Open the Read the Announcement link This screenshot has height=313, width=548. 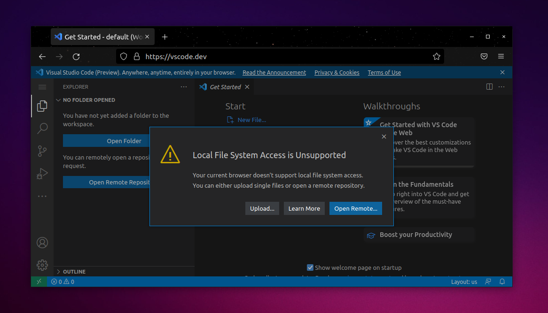[x=274, y=73]
